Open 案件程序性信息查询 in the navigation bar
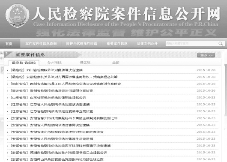227x162 pixels. point(41,43)
